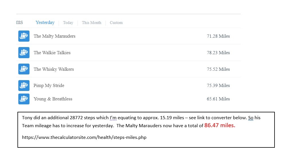Switch to the Today tab
Screen dimensions: 294x154
coord(68,23)
